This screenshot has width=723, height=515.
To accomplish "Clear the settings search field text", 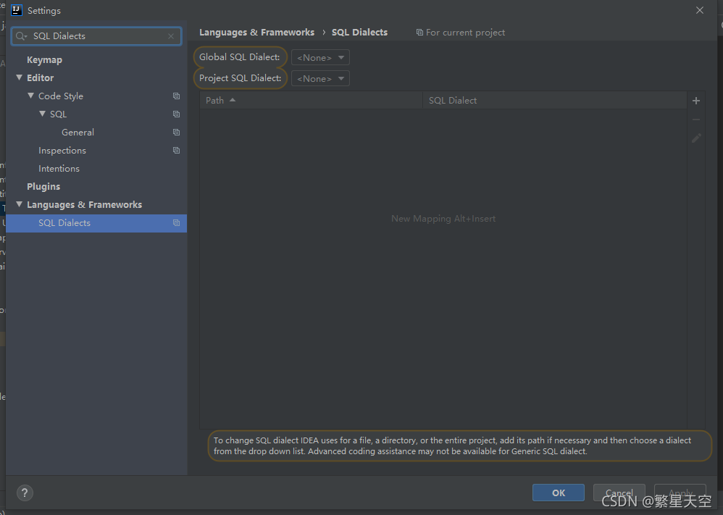I will [171, 36].
